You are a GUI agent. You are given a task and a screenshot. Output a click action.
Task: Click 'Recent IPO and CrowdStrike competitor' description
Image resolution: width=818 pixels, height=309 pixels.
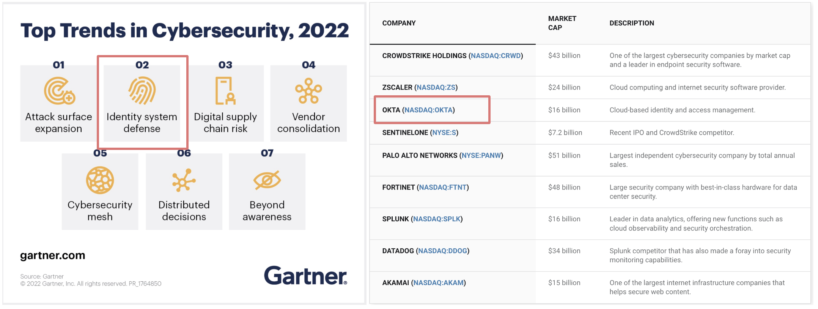pyautogui.click(x=672, y=132)
